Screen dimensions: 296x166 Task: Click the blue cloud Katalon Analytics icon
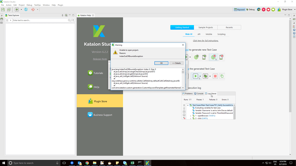click(x=26, y=10)
